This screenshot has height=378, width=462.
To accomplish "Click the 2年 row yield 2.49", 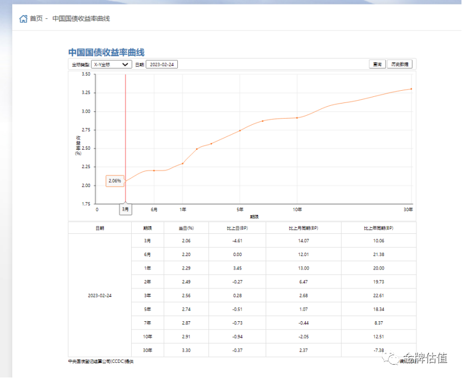I will (186, 282).
